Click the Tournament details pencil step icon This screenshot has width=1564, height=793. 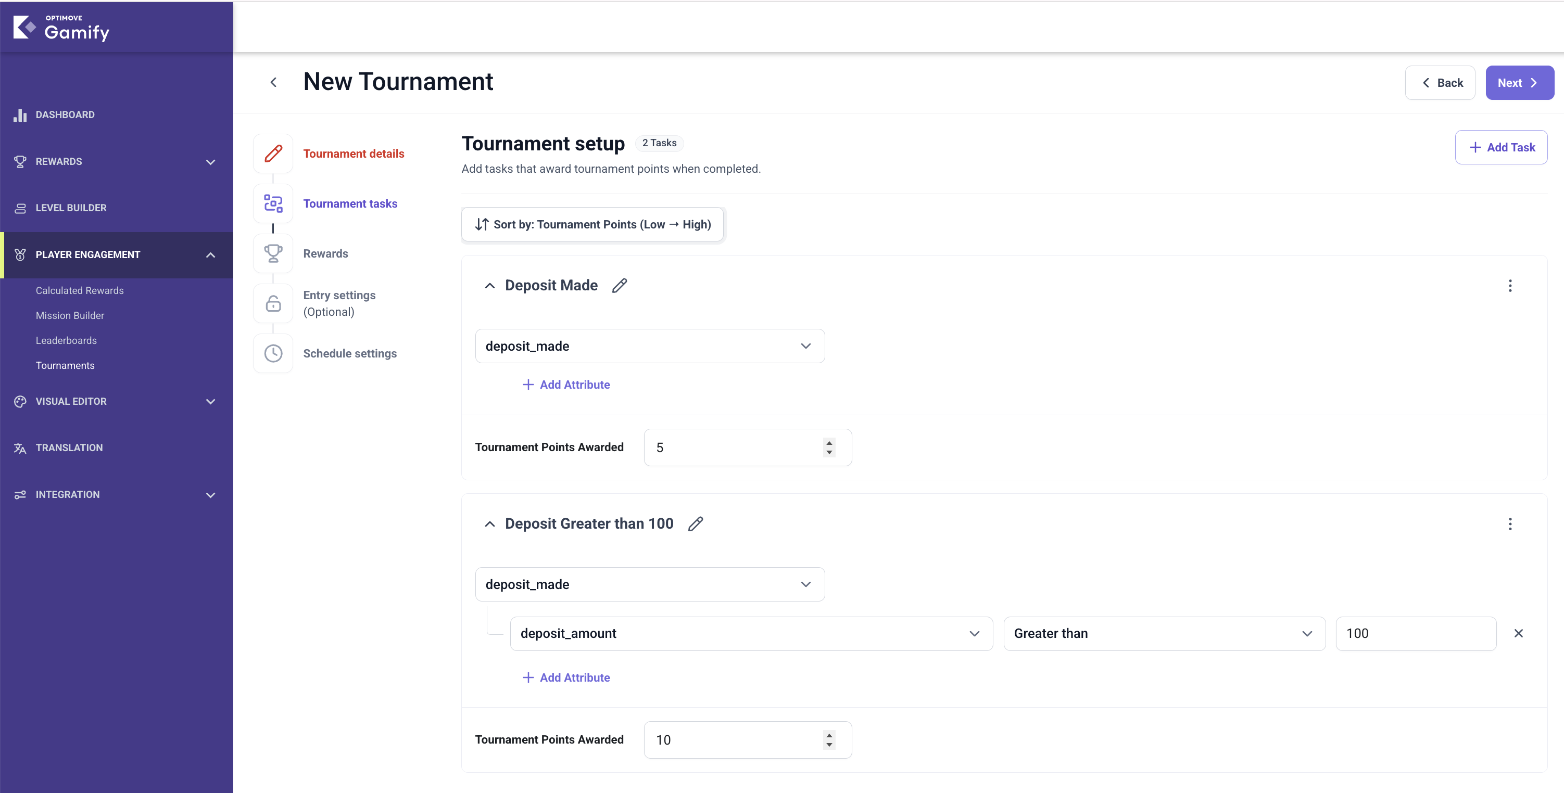273,154
